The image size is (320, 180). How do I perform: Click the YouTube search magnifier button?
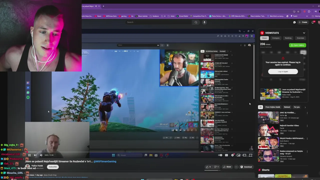(x=196, y=22)
